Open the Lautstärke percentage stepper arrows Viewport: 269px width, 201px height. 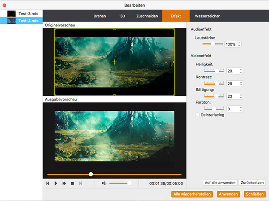click(x=239, y=44)
